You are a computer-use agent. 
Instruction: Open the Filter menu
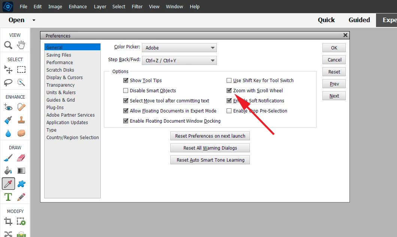click(137, 7)
